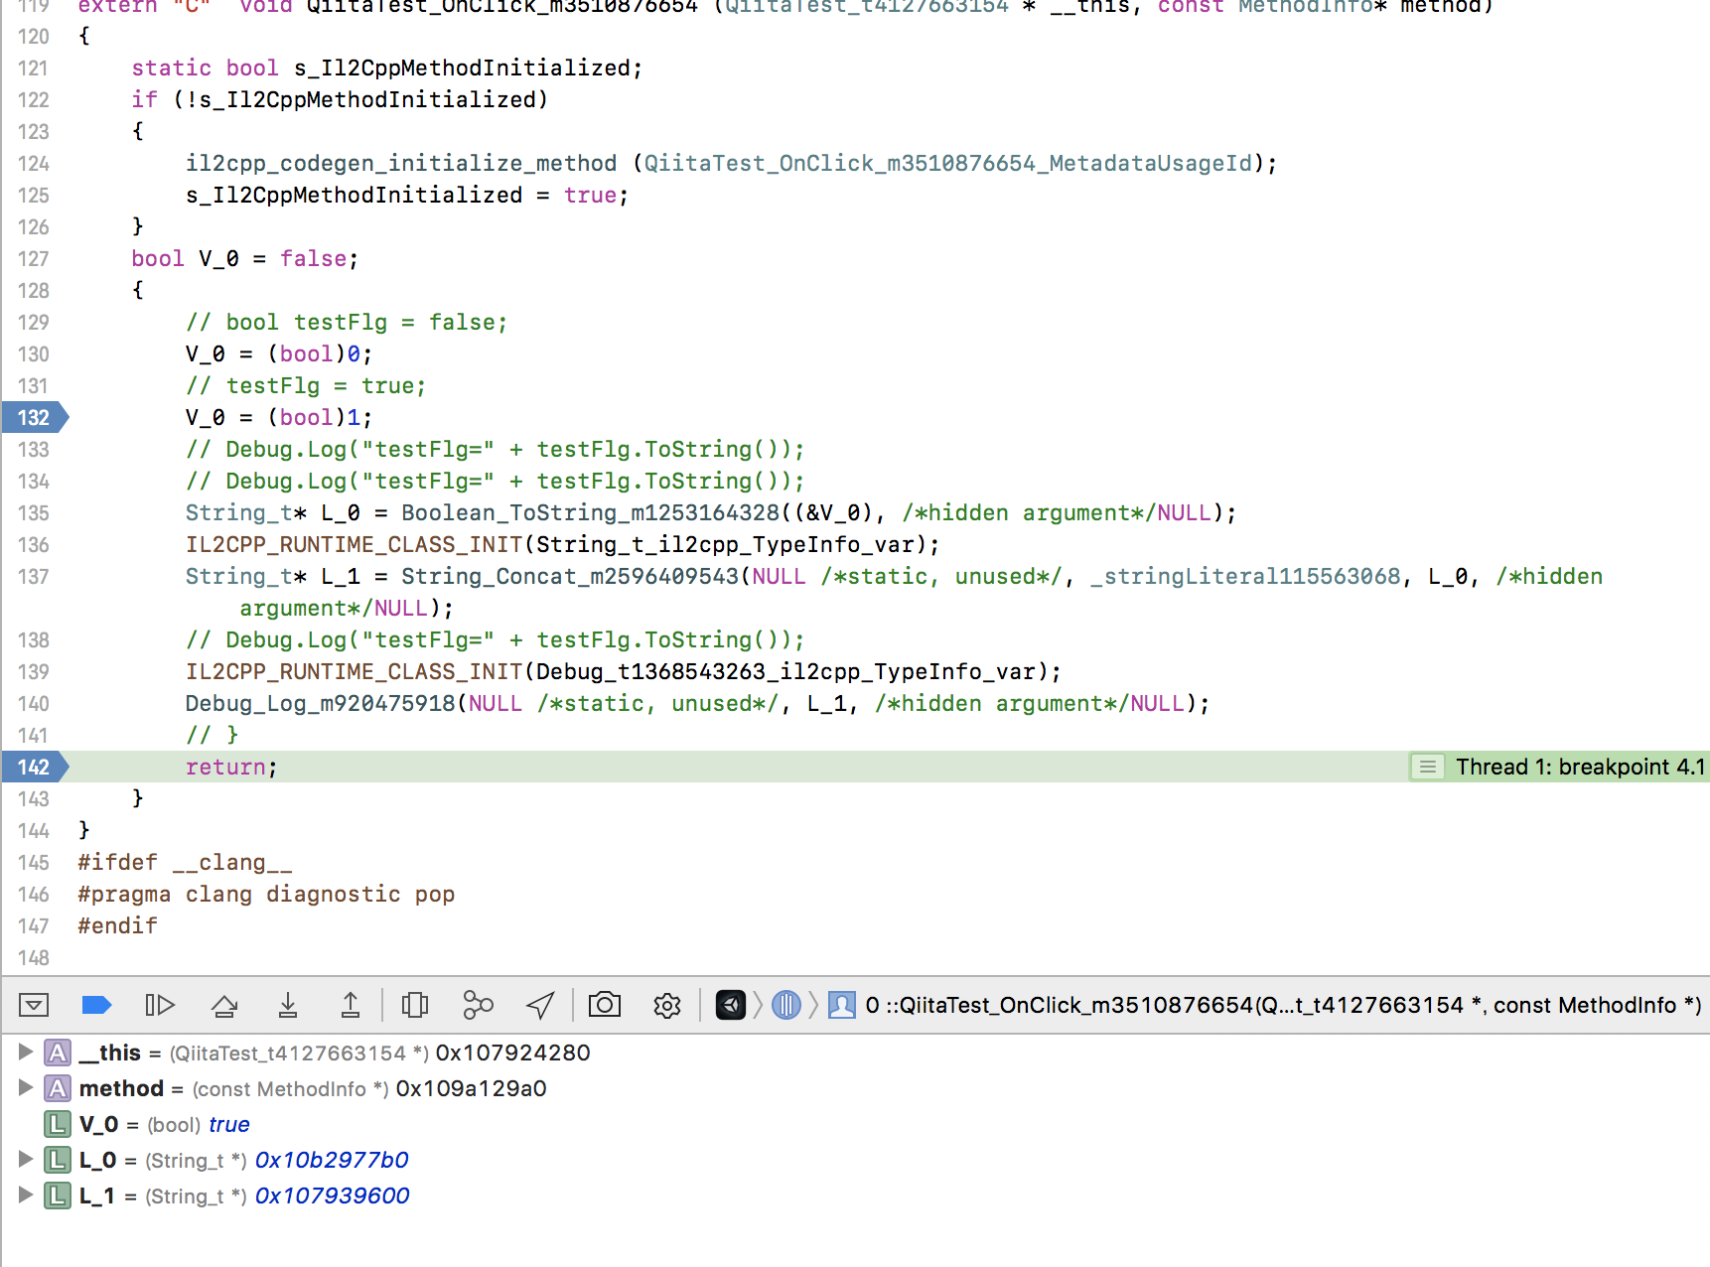Click the L_0 local variable icon

pos(58,1160)
